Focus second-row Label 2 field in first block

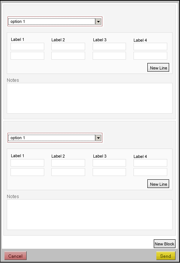click(x=68, y=56)
